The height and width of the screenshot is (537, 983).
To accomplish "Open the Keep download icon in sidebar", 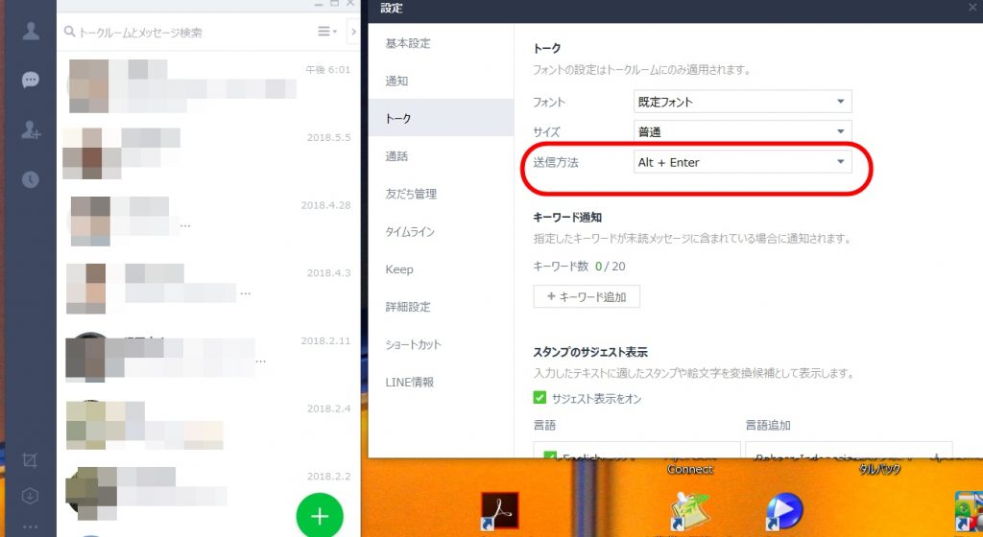I will point(30,497).
